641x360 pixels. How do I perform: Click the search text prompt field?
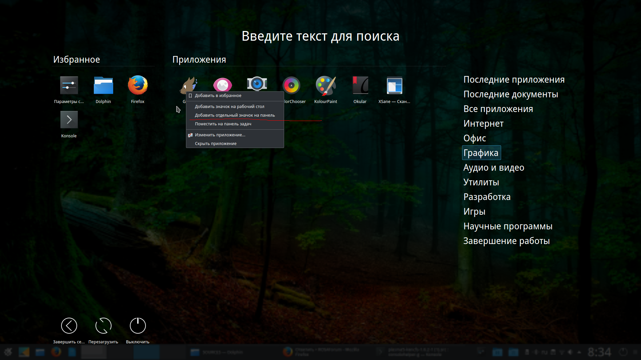pos(320,36)
